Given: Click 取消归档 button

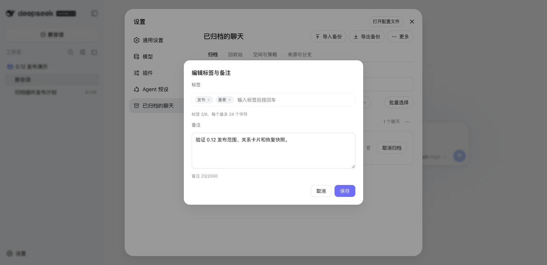Looking at the screenshot, I should 392,148.
